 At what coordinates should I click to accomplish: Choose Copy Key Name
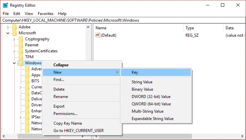(82, 123)
